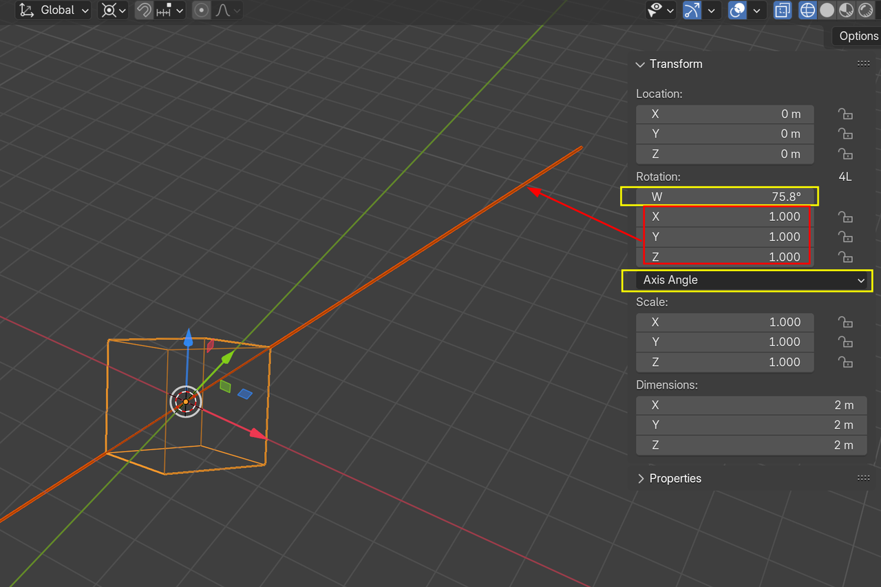Click the Dimensions Z field

pos(751,445)
